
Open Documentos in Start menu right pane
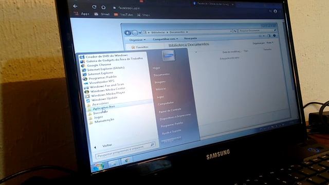161,75
